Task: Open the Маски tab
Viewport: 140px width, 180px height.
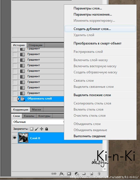Action: pyautogui.click(x=36, y=110)
